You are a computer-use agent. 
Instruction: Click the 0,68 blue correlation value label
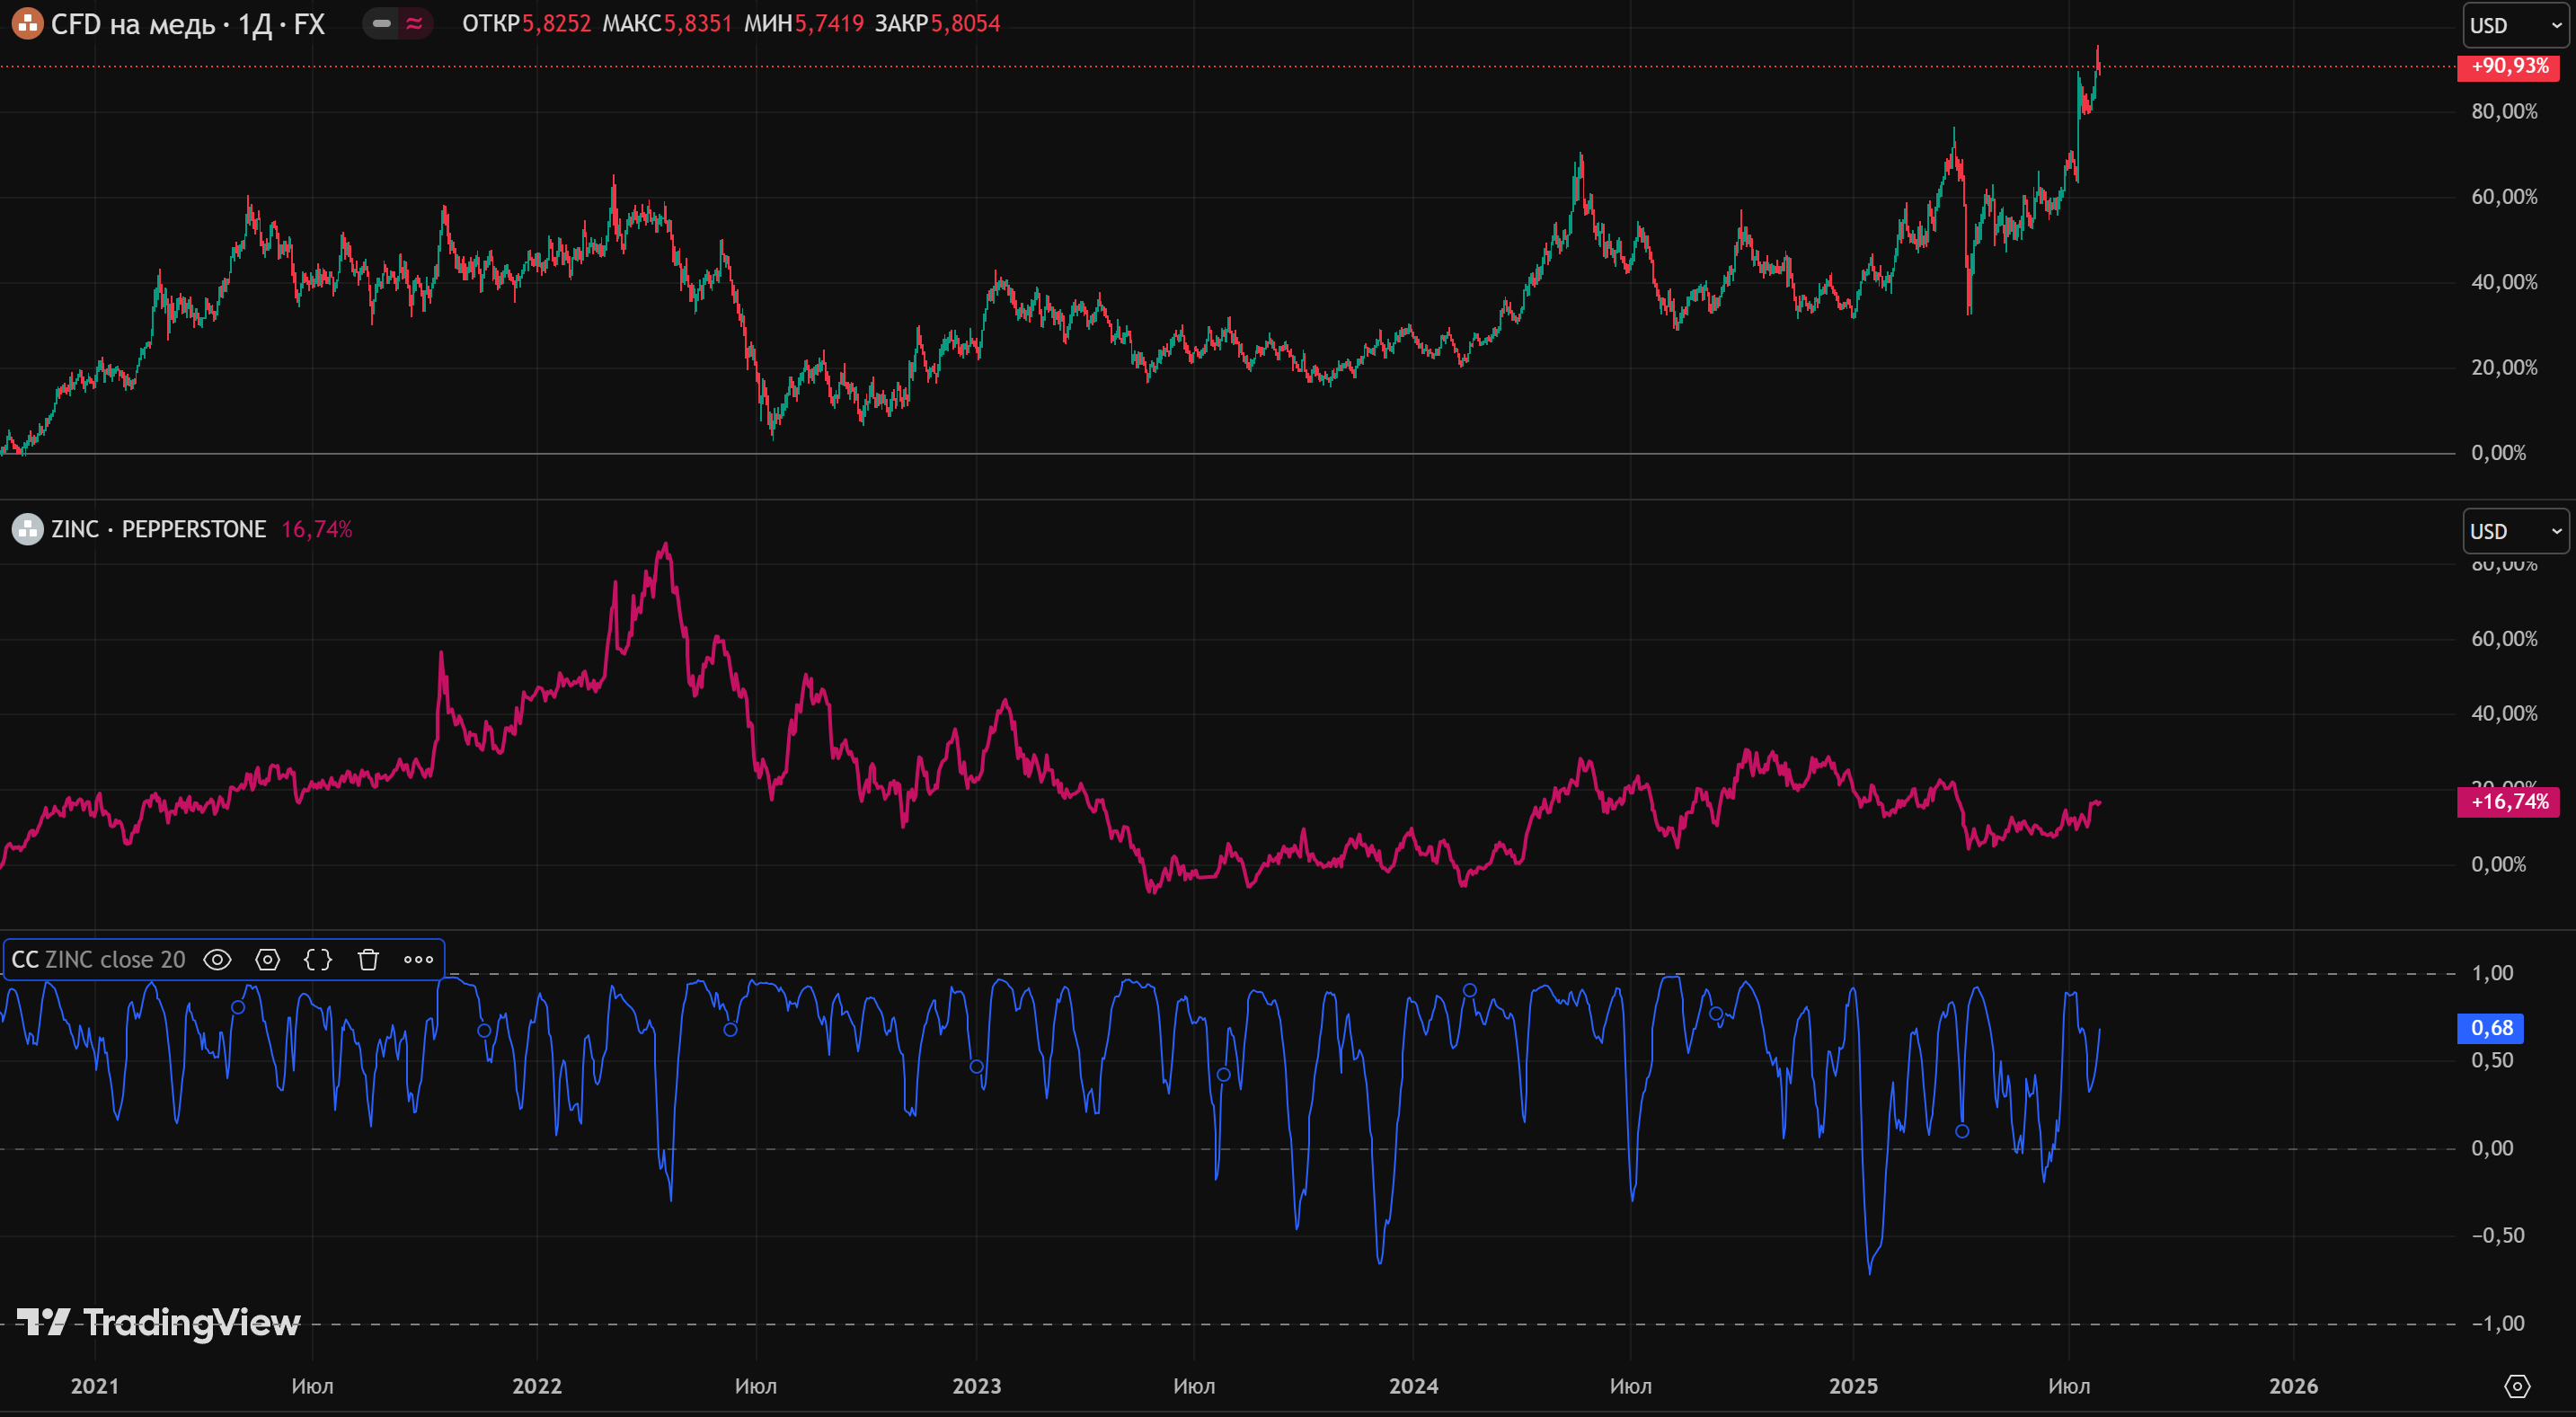click(x=2490, y=1028)
